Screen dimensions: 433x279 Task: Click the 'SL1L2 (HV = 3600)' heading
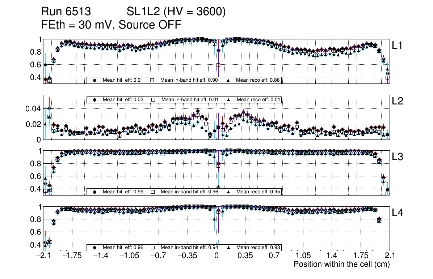tap(176, 12)
